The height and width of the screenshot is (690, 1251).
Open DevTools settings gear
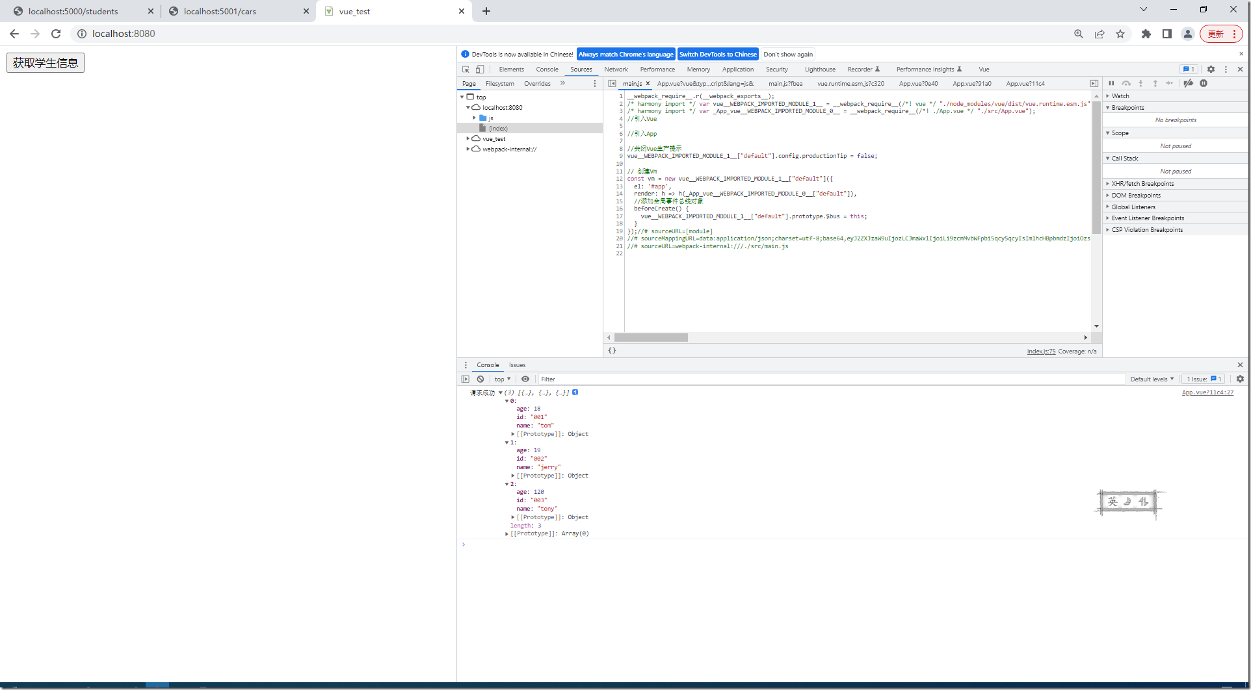click(1211, 70)
